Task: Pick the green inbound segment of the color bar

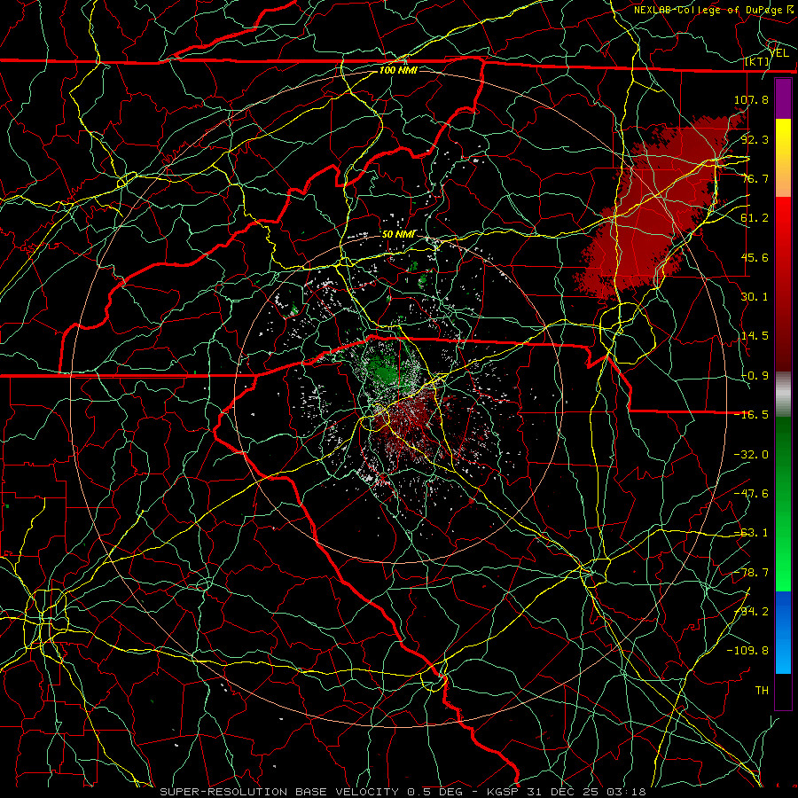Action: point(783,504)
